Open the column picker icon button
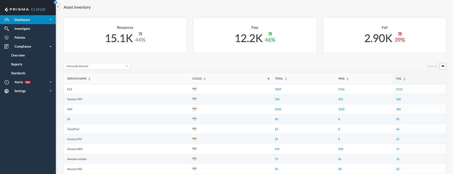Viewport: 453px width, 174px height. point(443,66)
